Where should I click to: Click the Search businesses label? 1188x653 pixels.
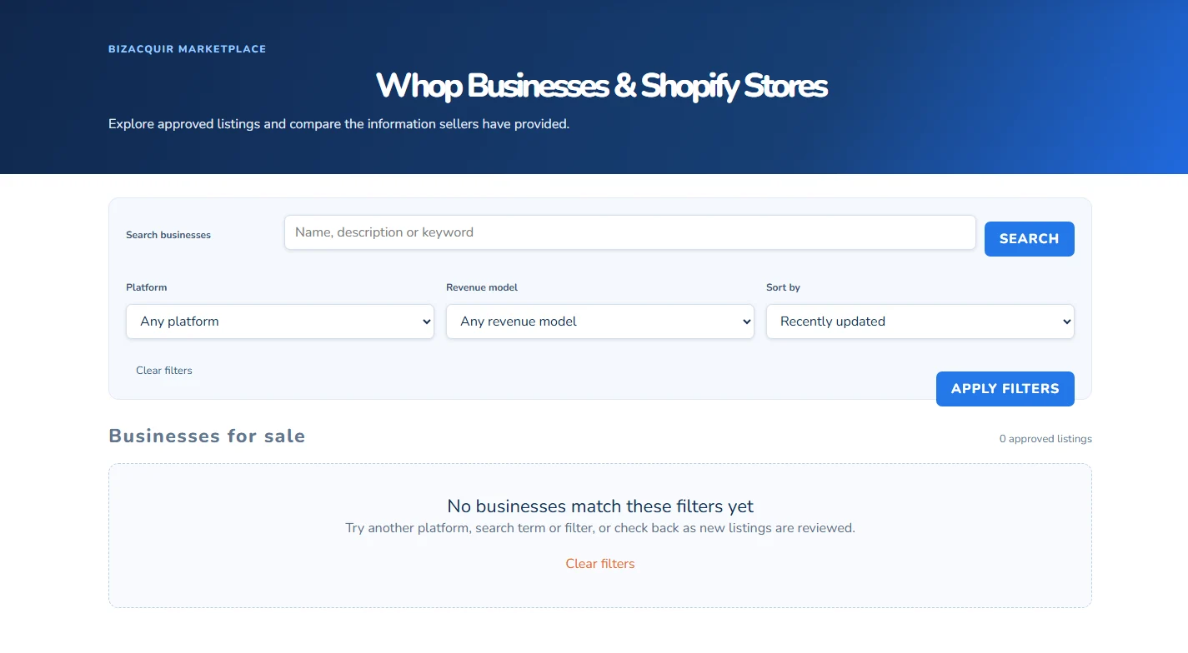click(168, 235)
